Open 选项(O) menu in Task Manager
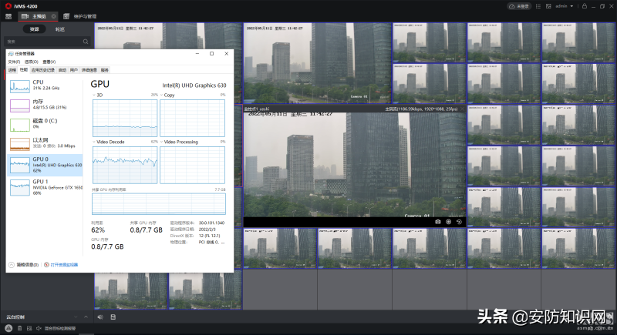Image resolution: width=617 pixels, height=335 pixels. click(32, 62)
